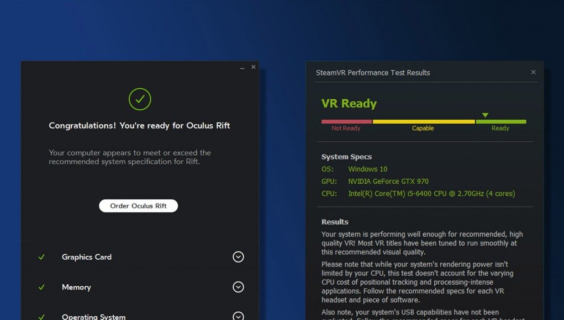Click the VR Ready heading
Image resolution: width=564 pixels, height=320 pixels.
[349, 103]
